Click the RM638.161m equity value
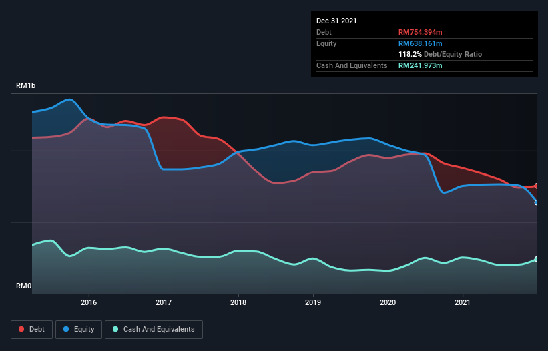 click(420, 43)
